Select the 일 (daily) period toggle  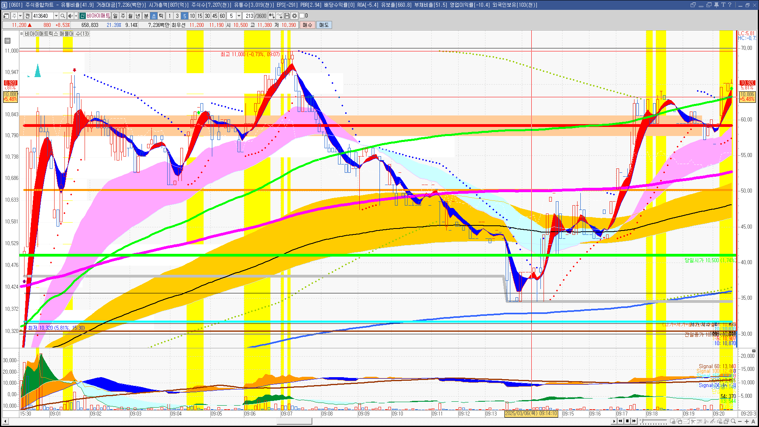[x=115, y=16]
